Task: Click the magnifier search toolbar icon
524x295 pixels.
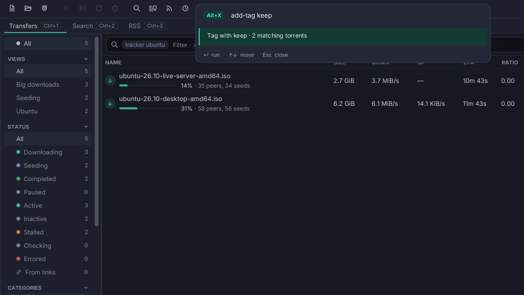Action: [137, 9]
